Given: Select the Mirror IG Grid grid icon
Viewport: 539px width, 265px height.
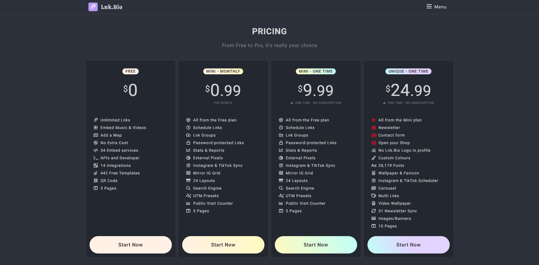Looking at the screenshot, I should [x=188, y=173].
